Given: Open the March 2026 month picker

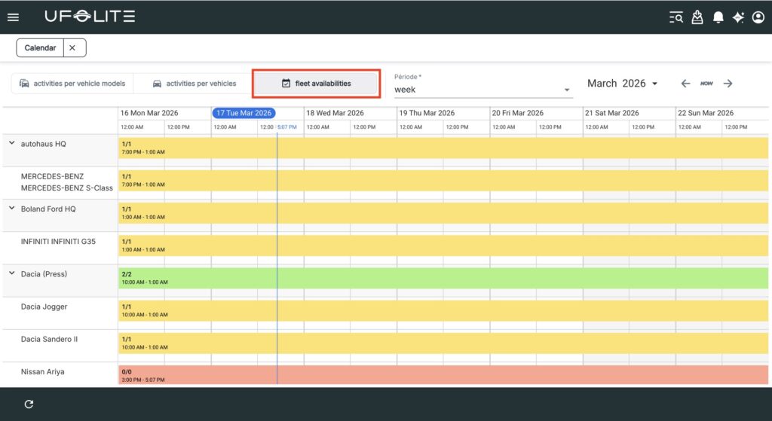Looking at the screenshot, I should [623, 84].
